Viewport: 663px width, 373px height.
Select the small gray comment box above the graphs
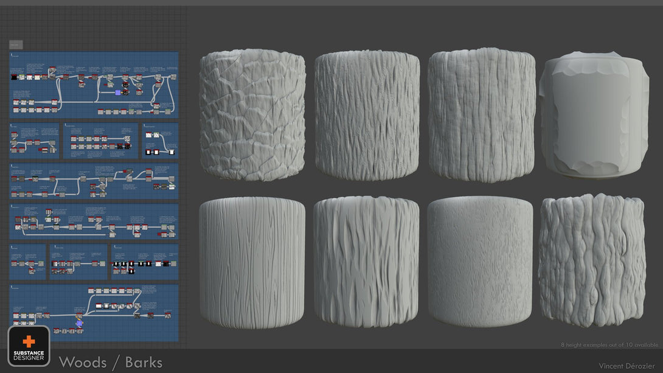click(16, 44)
